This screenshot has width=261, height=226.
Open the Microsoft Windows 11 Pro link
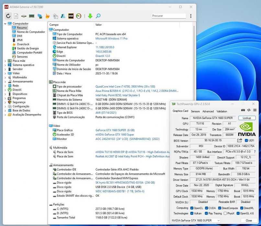point(111,38)
